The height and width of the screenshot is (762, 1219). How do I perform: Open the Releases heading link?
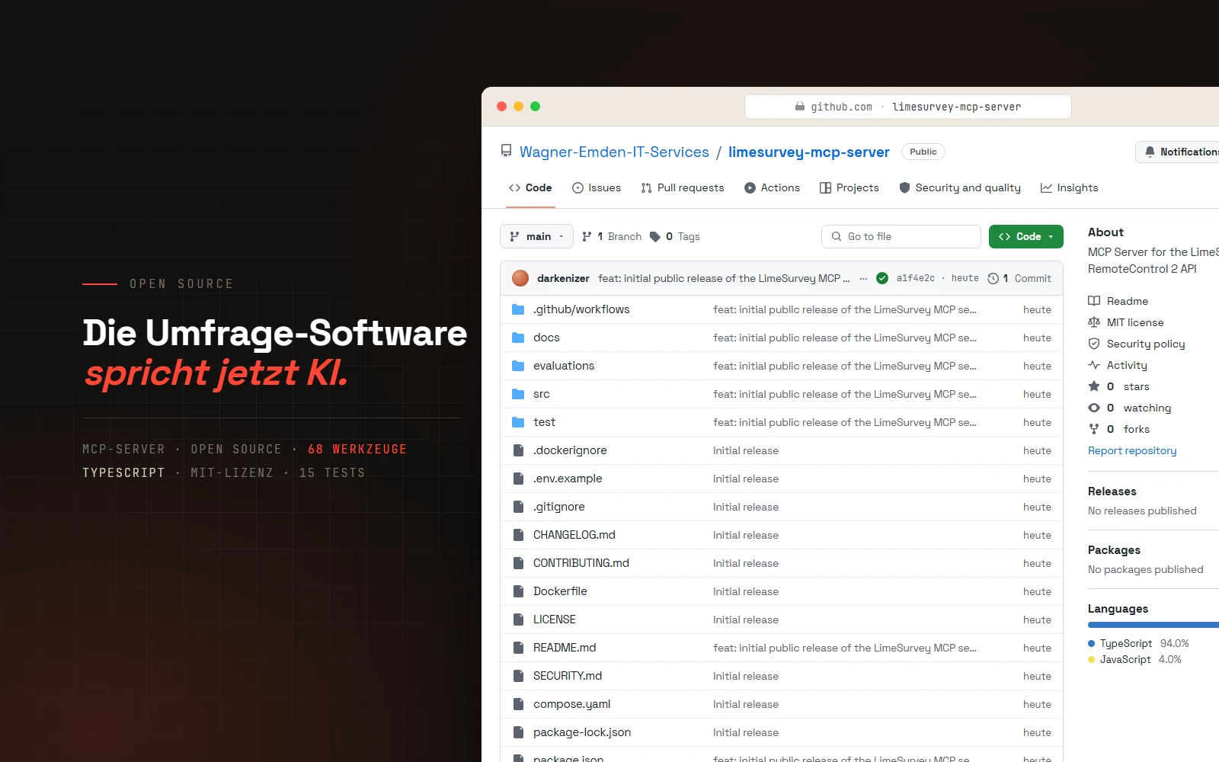1112,491
